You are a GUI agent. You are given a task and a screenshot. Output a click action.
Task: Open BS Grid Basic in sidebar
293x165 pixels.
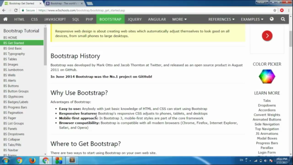point(12,48)
